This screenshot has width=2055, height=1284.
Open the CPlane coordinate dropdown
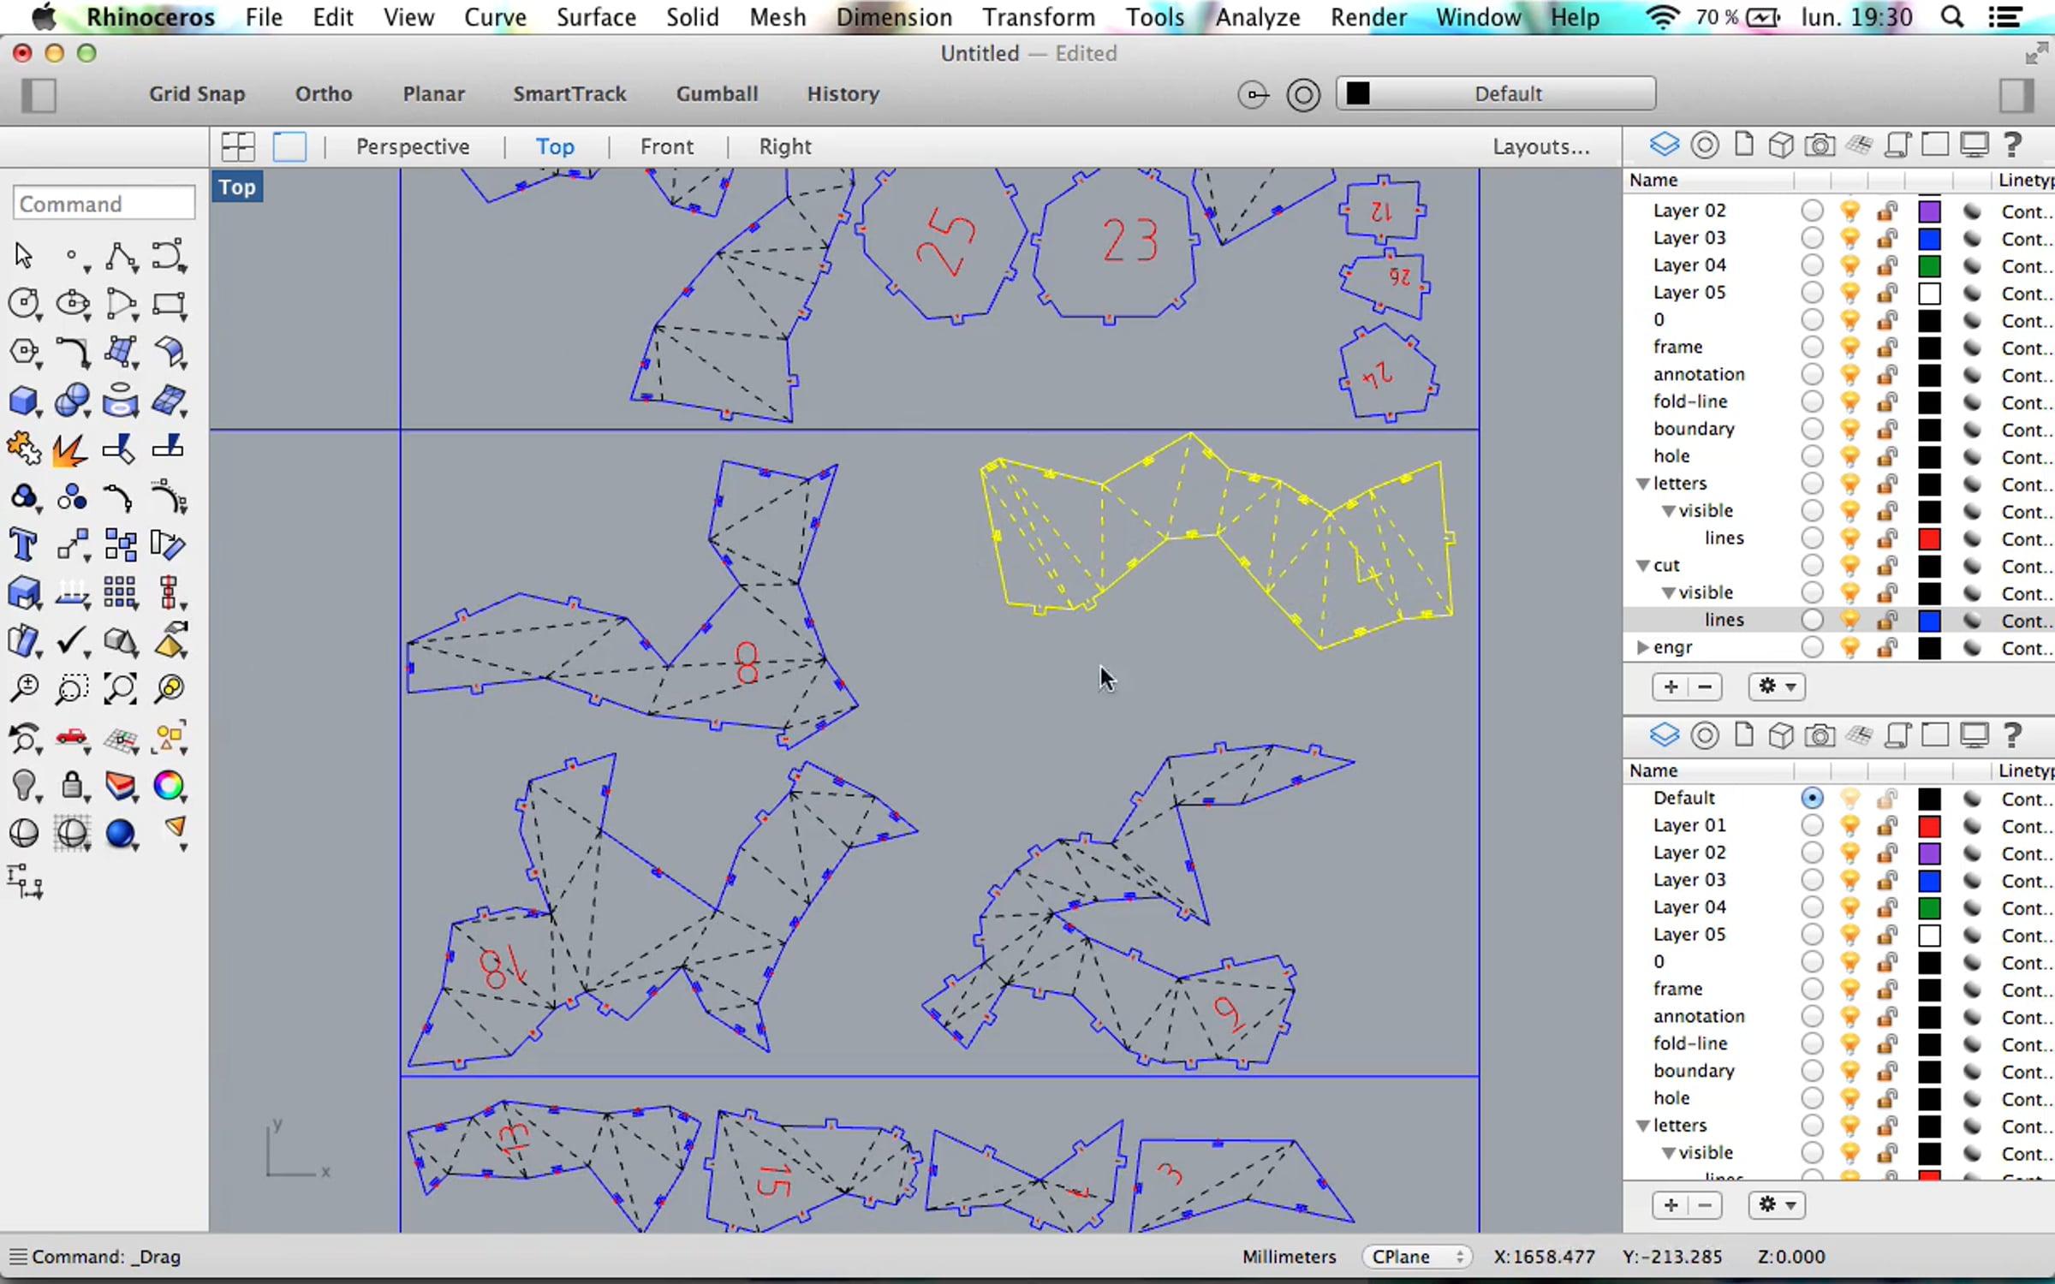[x=1417, y=1257]
